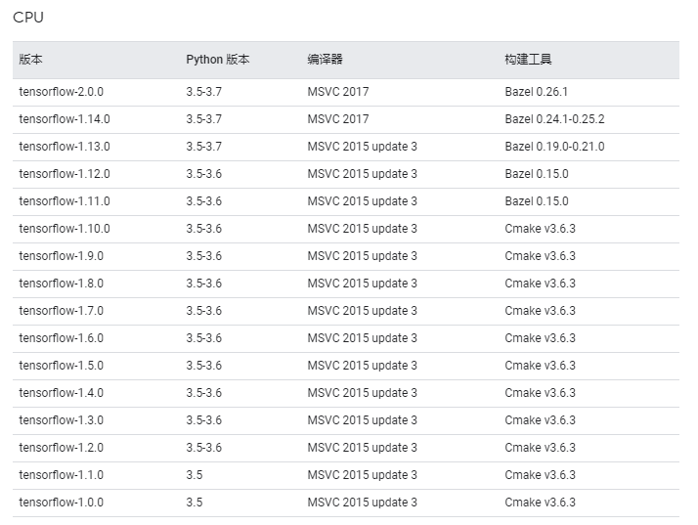Click the 编译器 column header
This screenshot has width=698, height=525.
click(325, 60)
